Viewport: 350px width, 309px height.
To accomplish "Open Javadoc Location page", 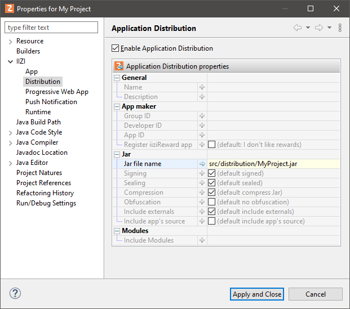I will 42,153.
